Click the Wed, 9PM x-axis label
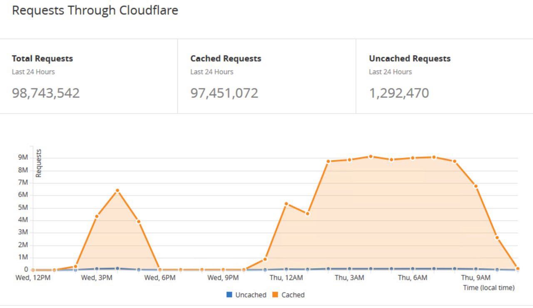533x308 pixels. [x=223, y=278]
